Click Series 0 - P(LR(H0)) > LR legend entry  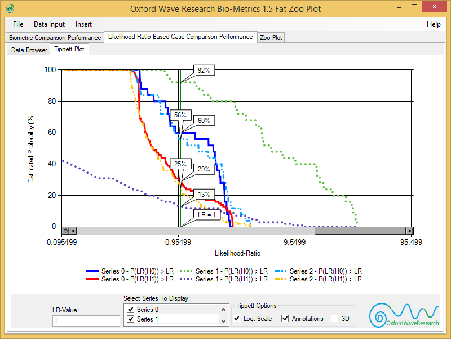tap(130, 271)
